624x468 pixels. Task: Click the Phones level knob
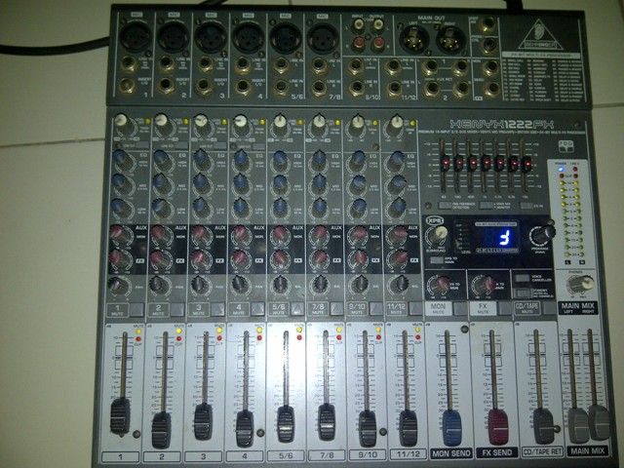pyautogui.click(x=580, y=284)
